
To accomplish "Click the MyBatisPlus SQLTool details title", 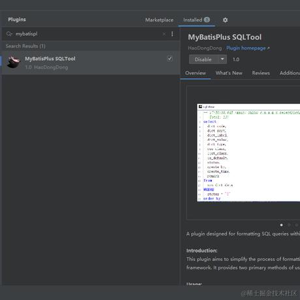I will tap(225, 37).
